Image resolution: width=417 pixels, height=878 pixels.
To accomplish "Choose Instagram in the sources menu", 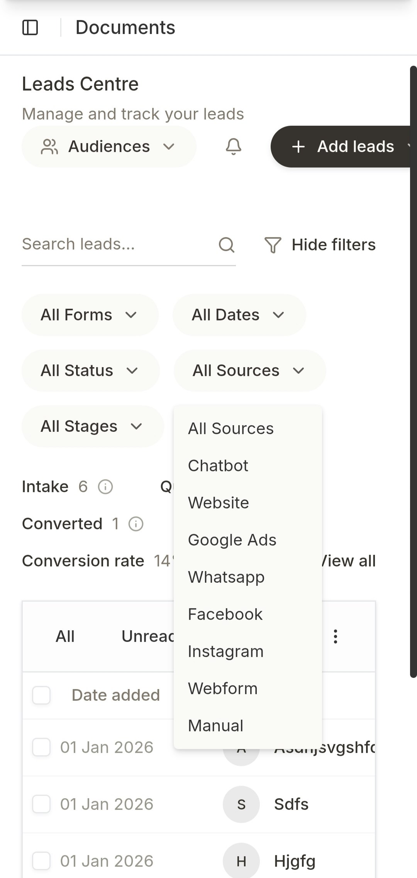I will 225,651.
